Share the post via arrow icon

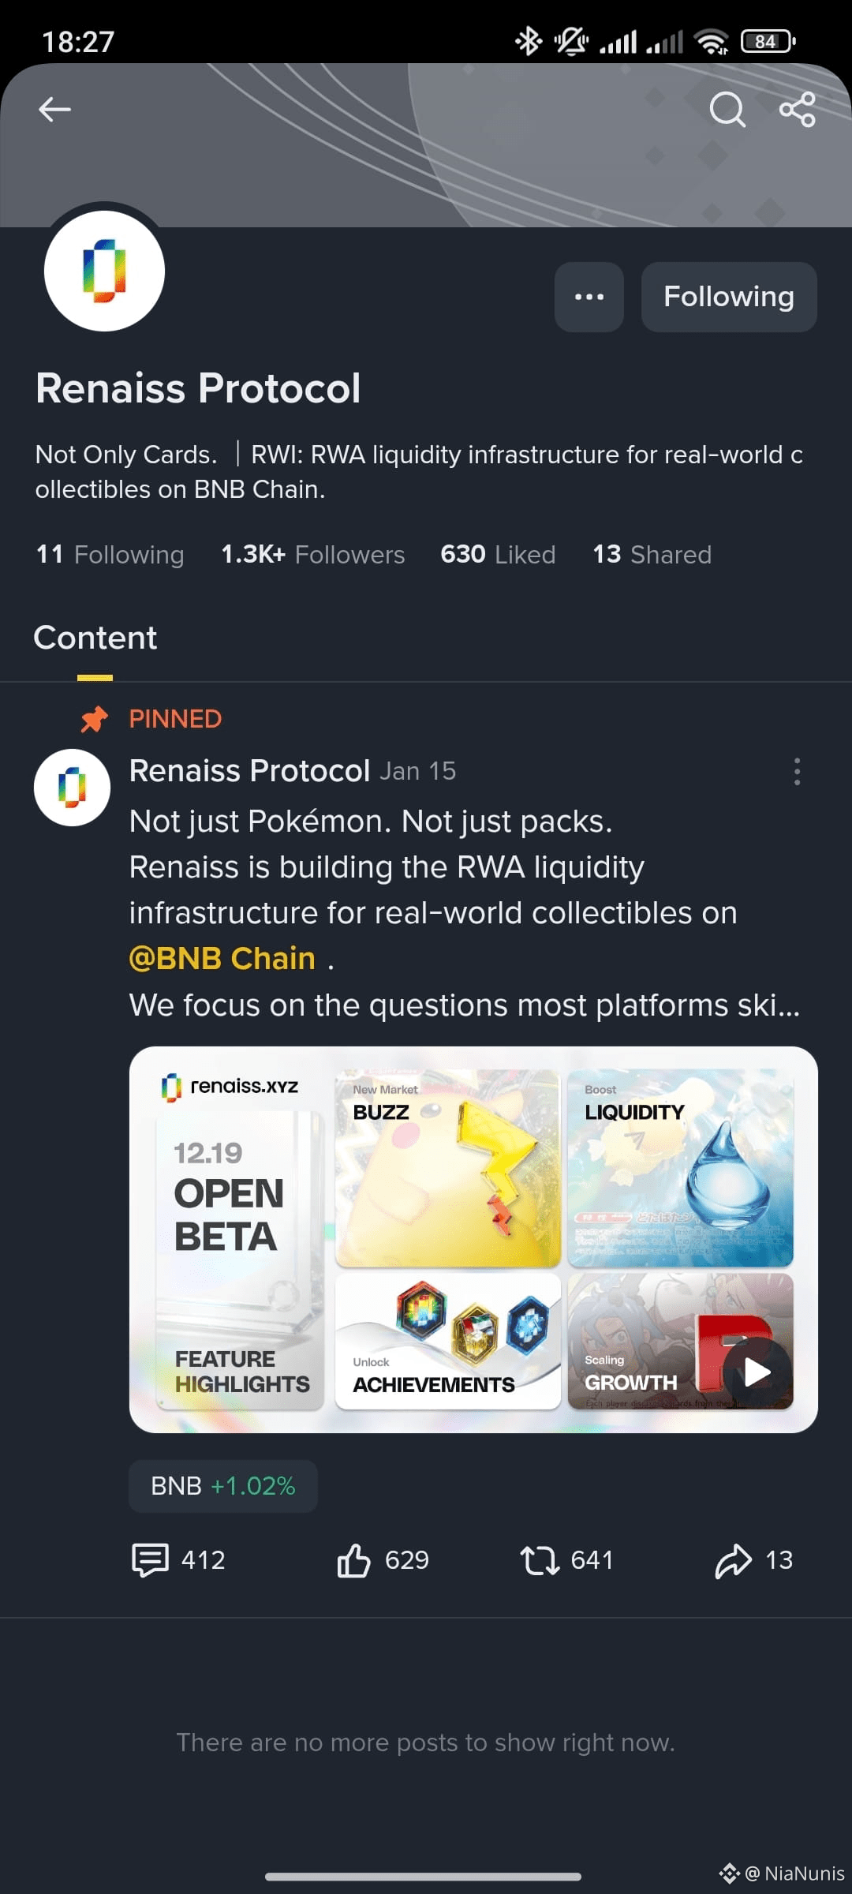pyautogui.click(x=753, y=1560)
